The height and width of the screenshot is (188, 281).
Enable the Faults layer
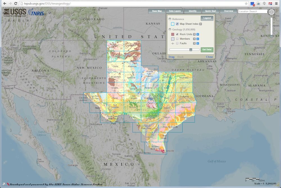177,43
